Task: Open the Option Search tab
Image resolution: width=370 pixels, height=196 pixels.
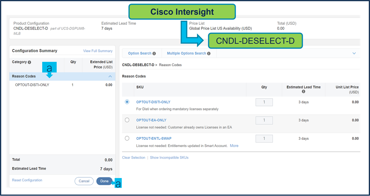Action: pos(142,53)
